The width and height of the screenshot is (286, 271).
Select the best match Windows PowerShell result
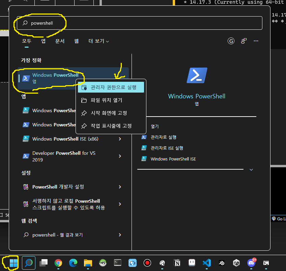[73, 78]
